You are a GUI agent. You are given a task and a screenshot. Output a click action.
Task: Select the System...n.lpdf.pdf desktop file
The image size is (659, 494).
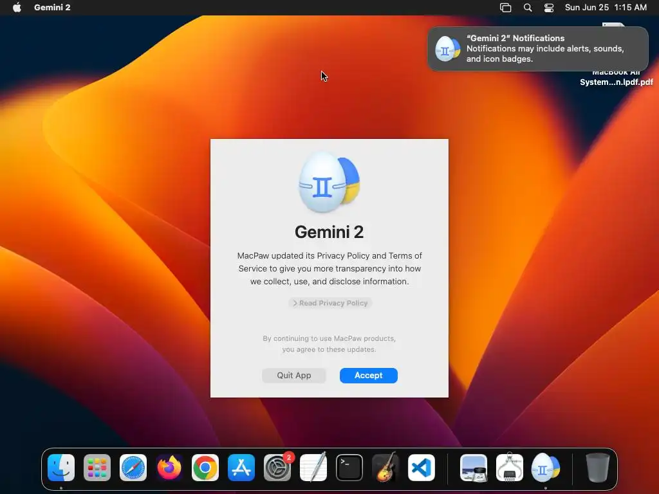[616, 82]
